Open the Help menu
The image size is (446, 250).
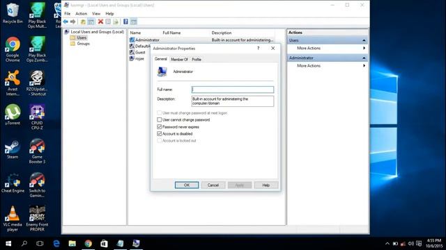pos(109,14)
